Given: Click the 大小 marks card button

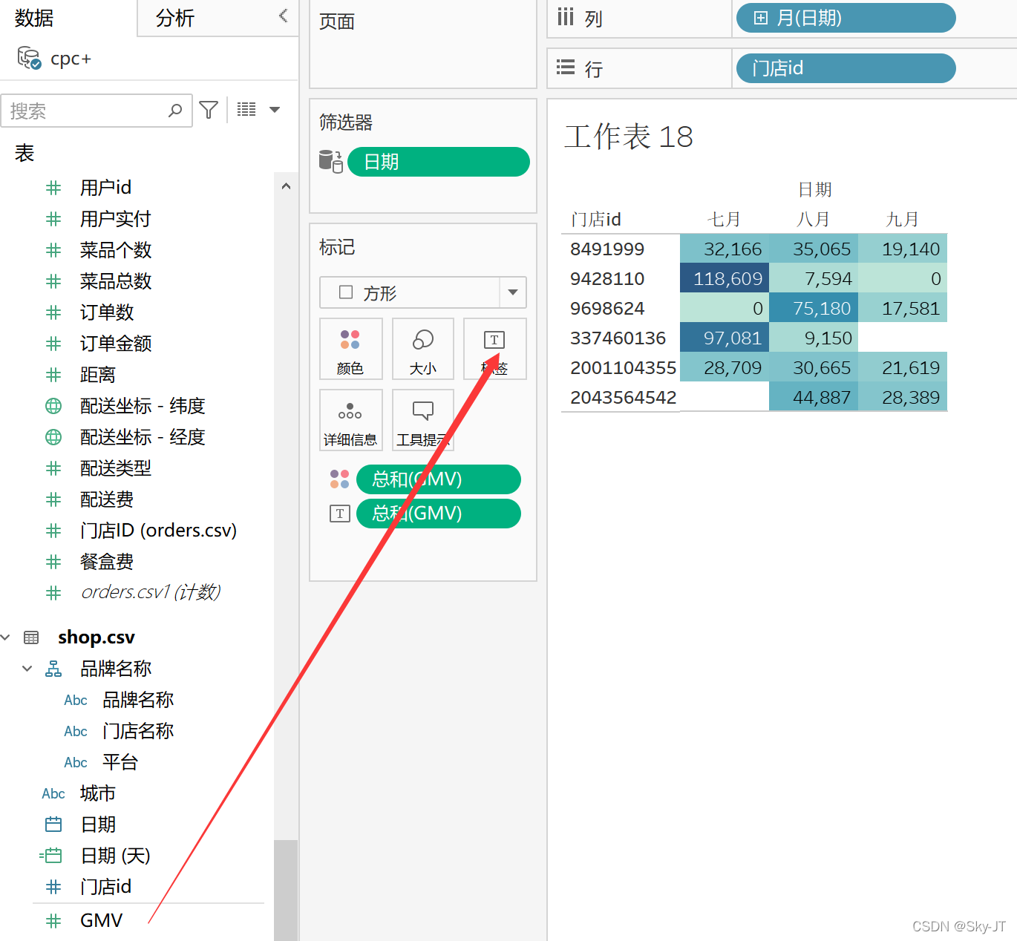Looking at the screenshot, I should [423, 349].
